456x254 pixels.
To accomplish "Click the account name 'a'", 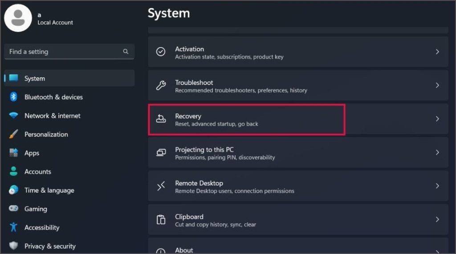I will point(39,15).
